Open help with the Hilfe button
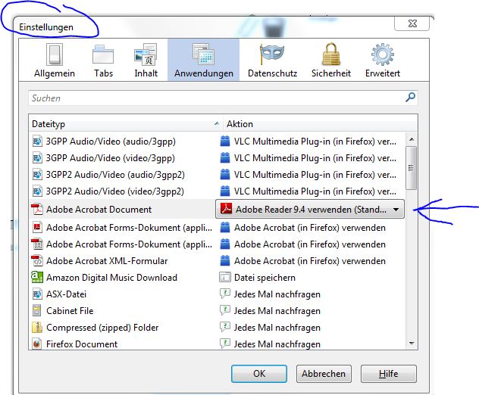Screen dimensions: 479x395 click(x=388, y=374)
